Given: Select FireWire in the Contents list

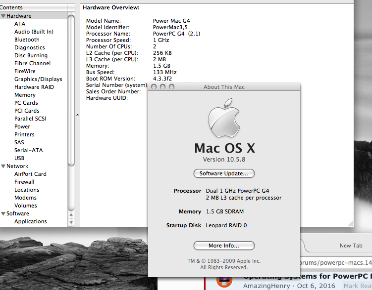Looking at the screenshot, I should click(25, 71).
